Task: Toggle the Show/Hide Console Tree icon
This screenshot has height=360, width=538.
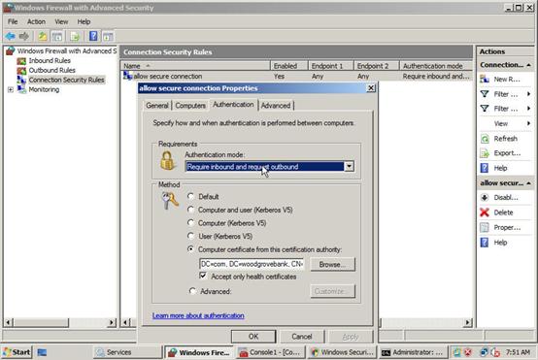Action: click(57, 36)
